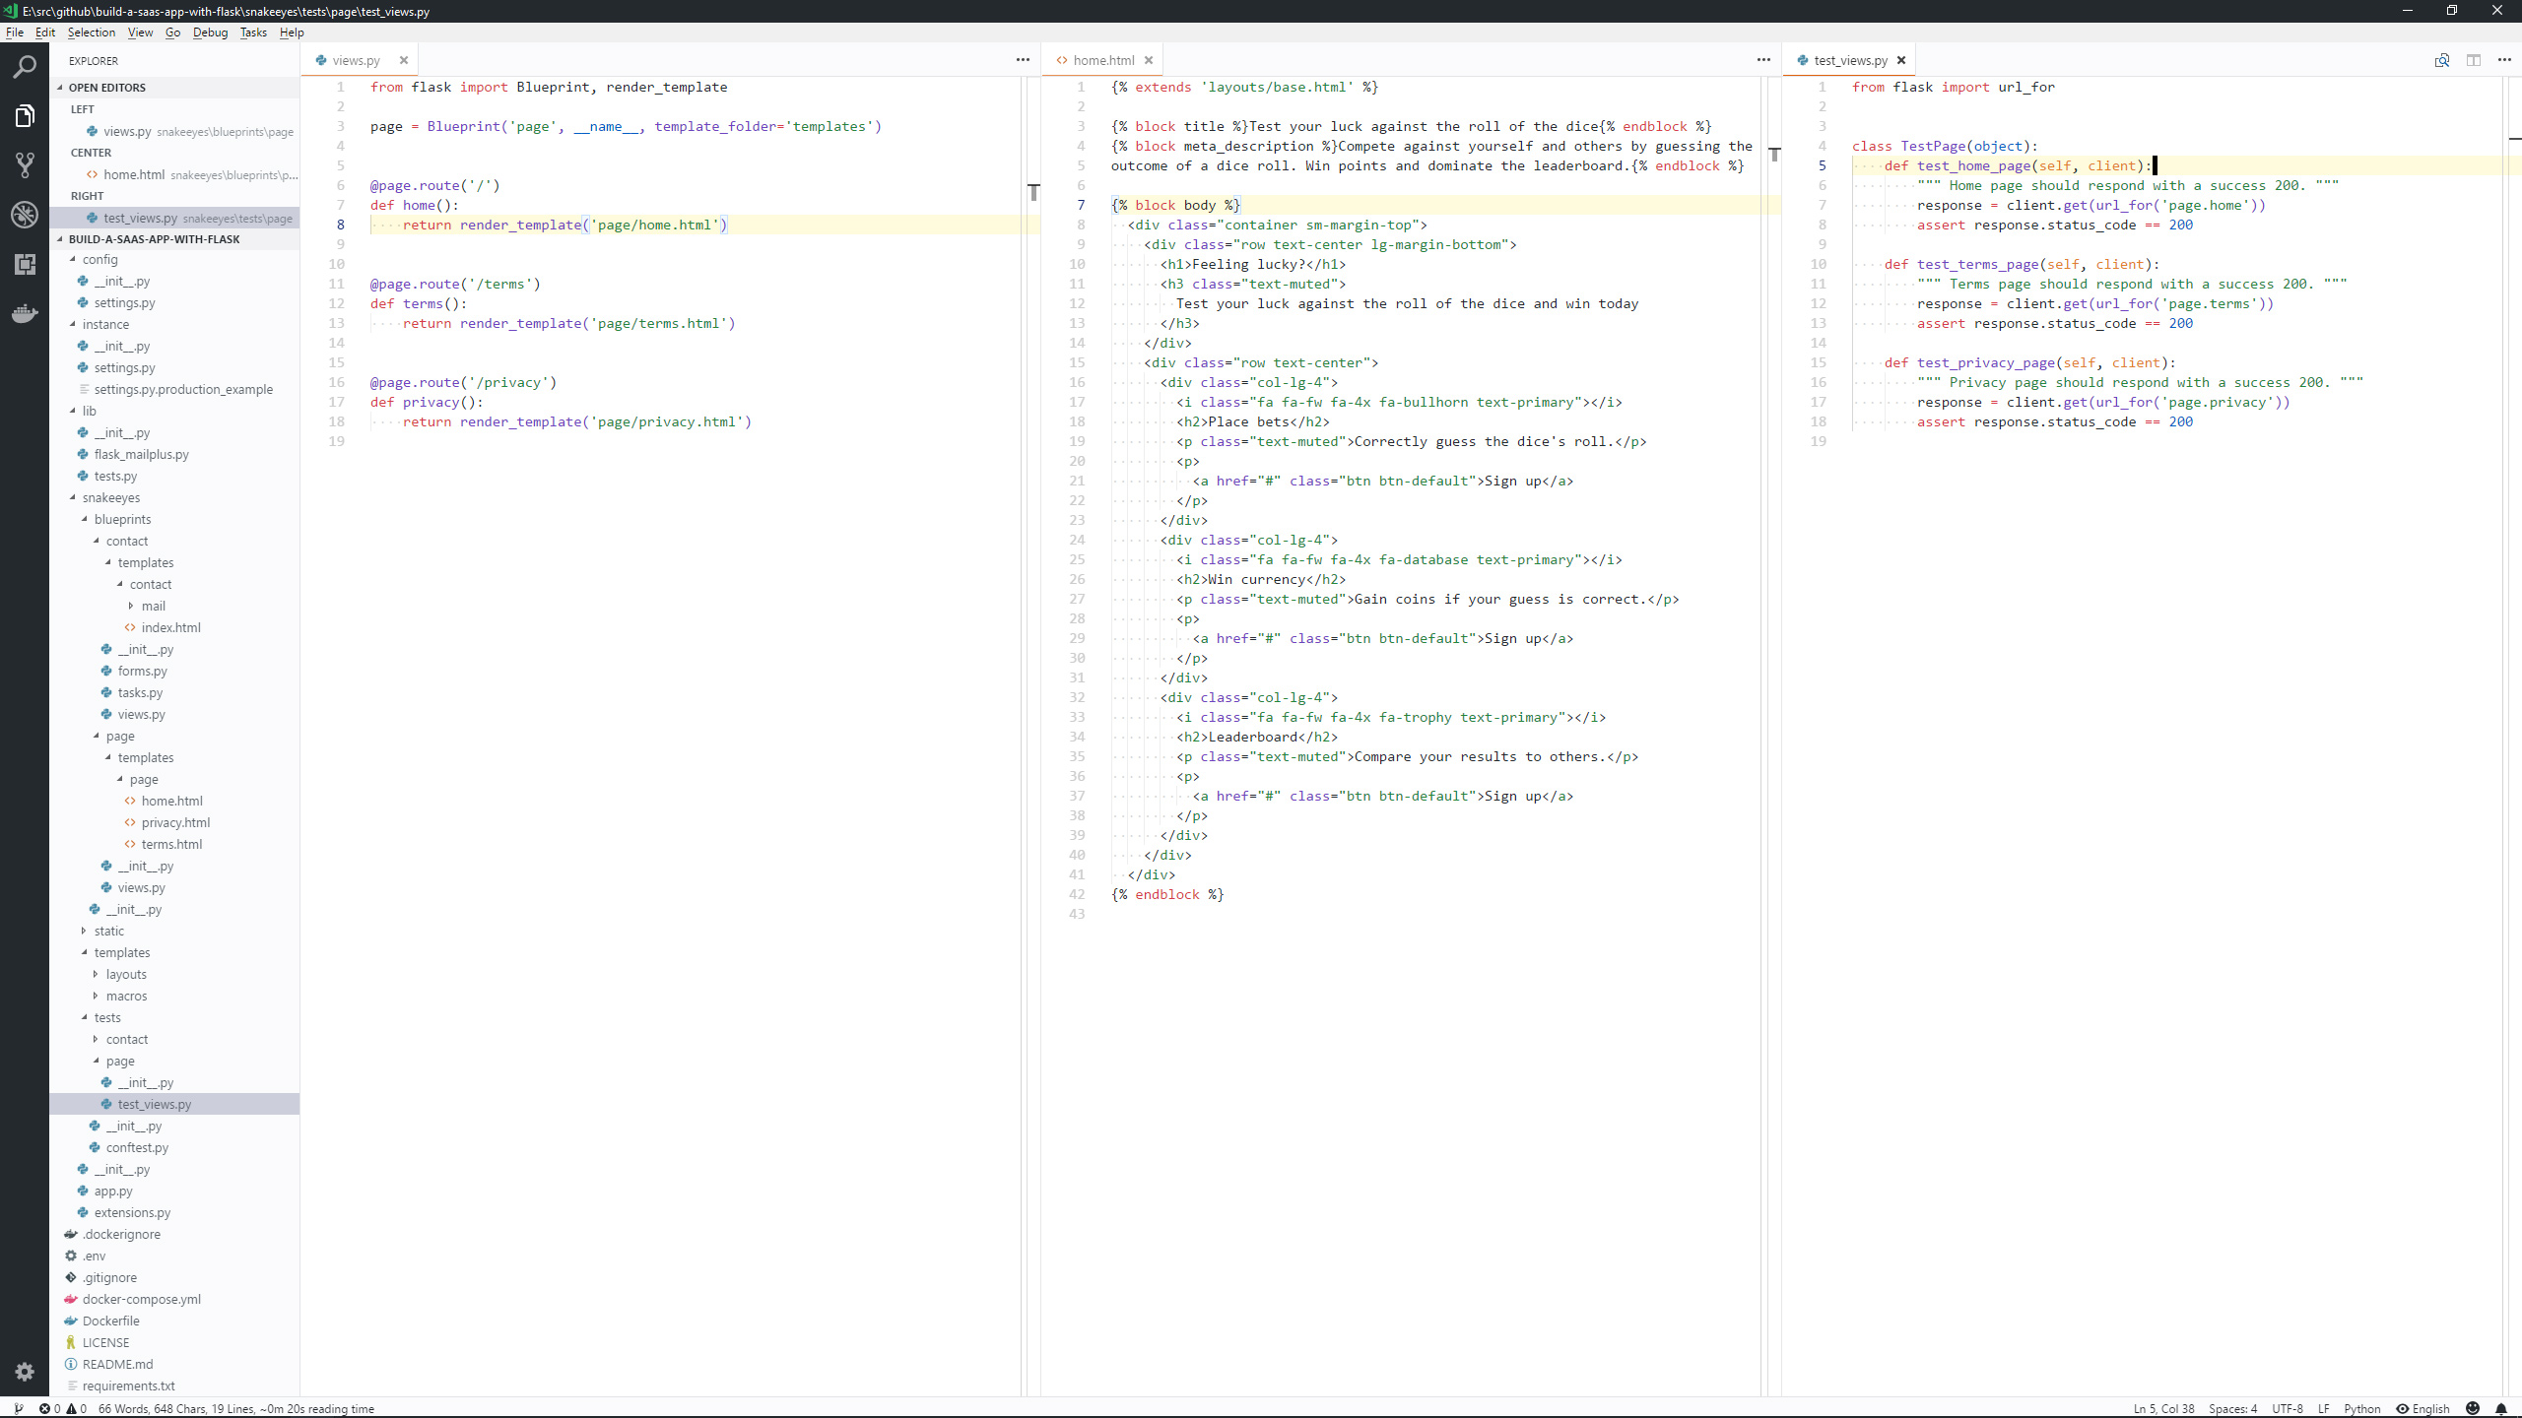
Task: Click the feedback smiley in status bar
Action: (2473, 1408)
